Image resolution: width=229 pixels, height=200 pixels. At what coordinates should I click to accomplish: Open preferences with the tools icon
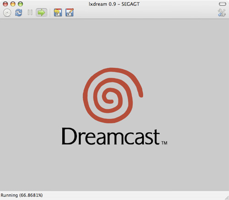point(222,12)
